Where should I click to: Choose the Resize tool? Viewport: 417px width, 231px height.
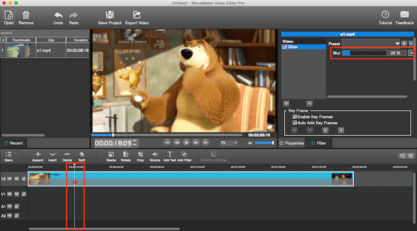111,156
